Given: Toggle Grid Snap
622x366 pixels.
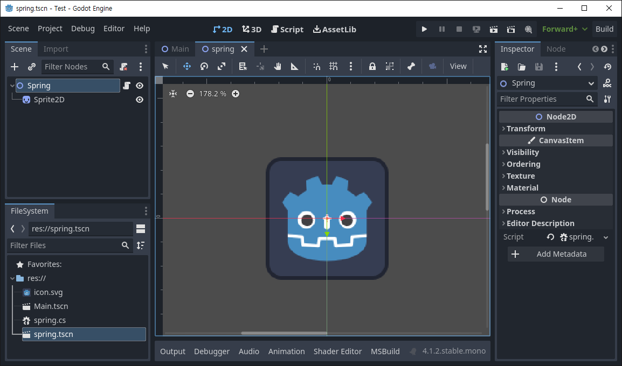Looking at the screenshot, I should click(334, 66).
